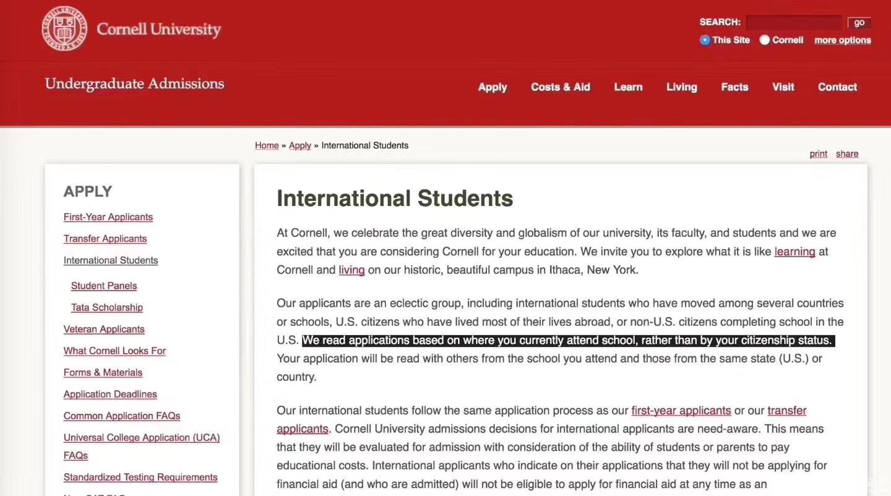891x496 pixels.
Task: Open the Undergraduate Admissions home heading
Action: 134,83
